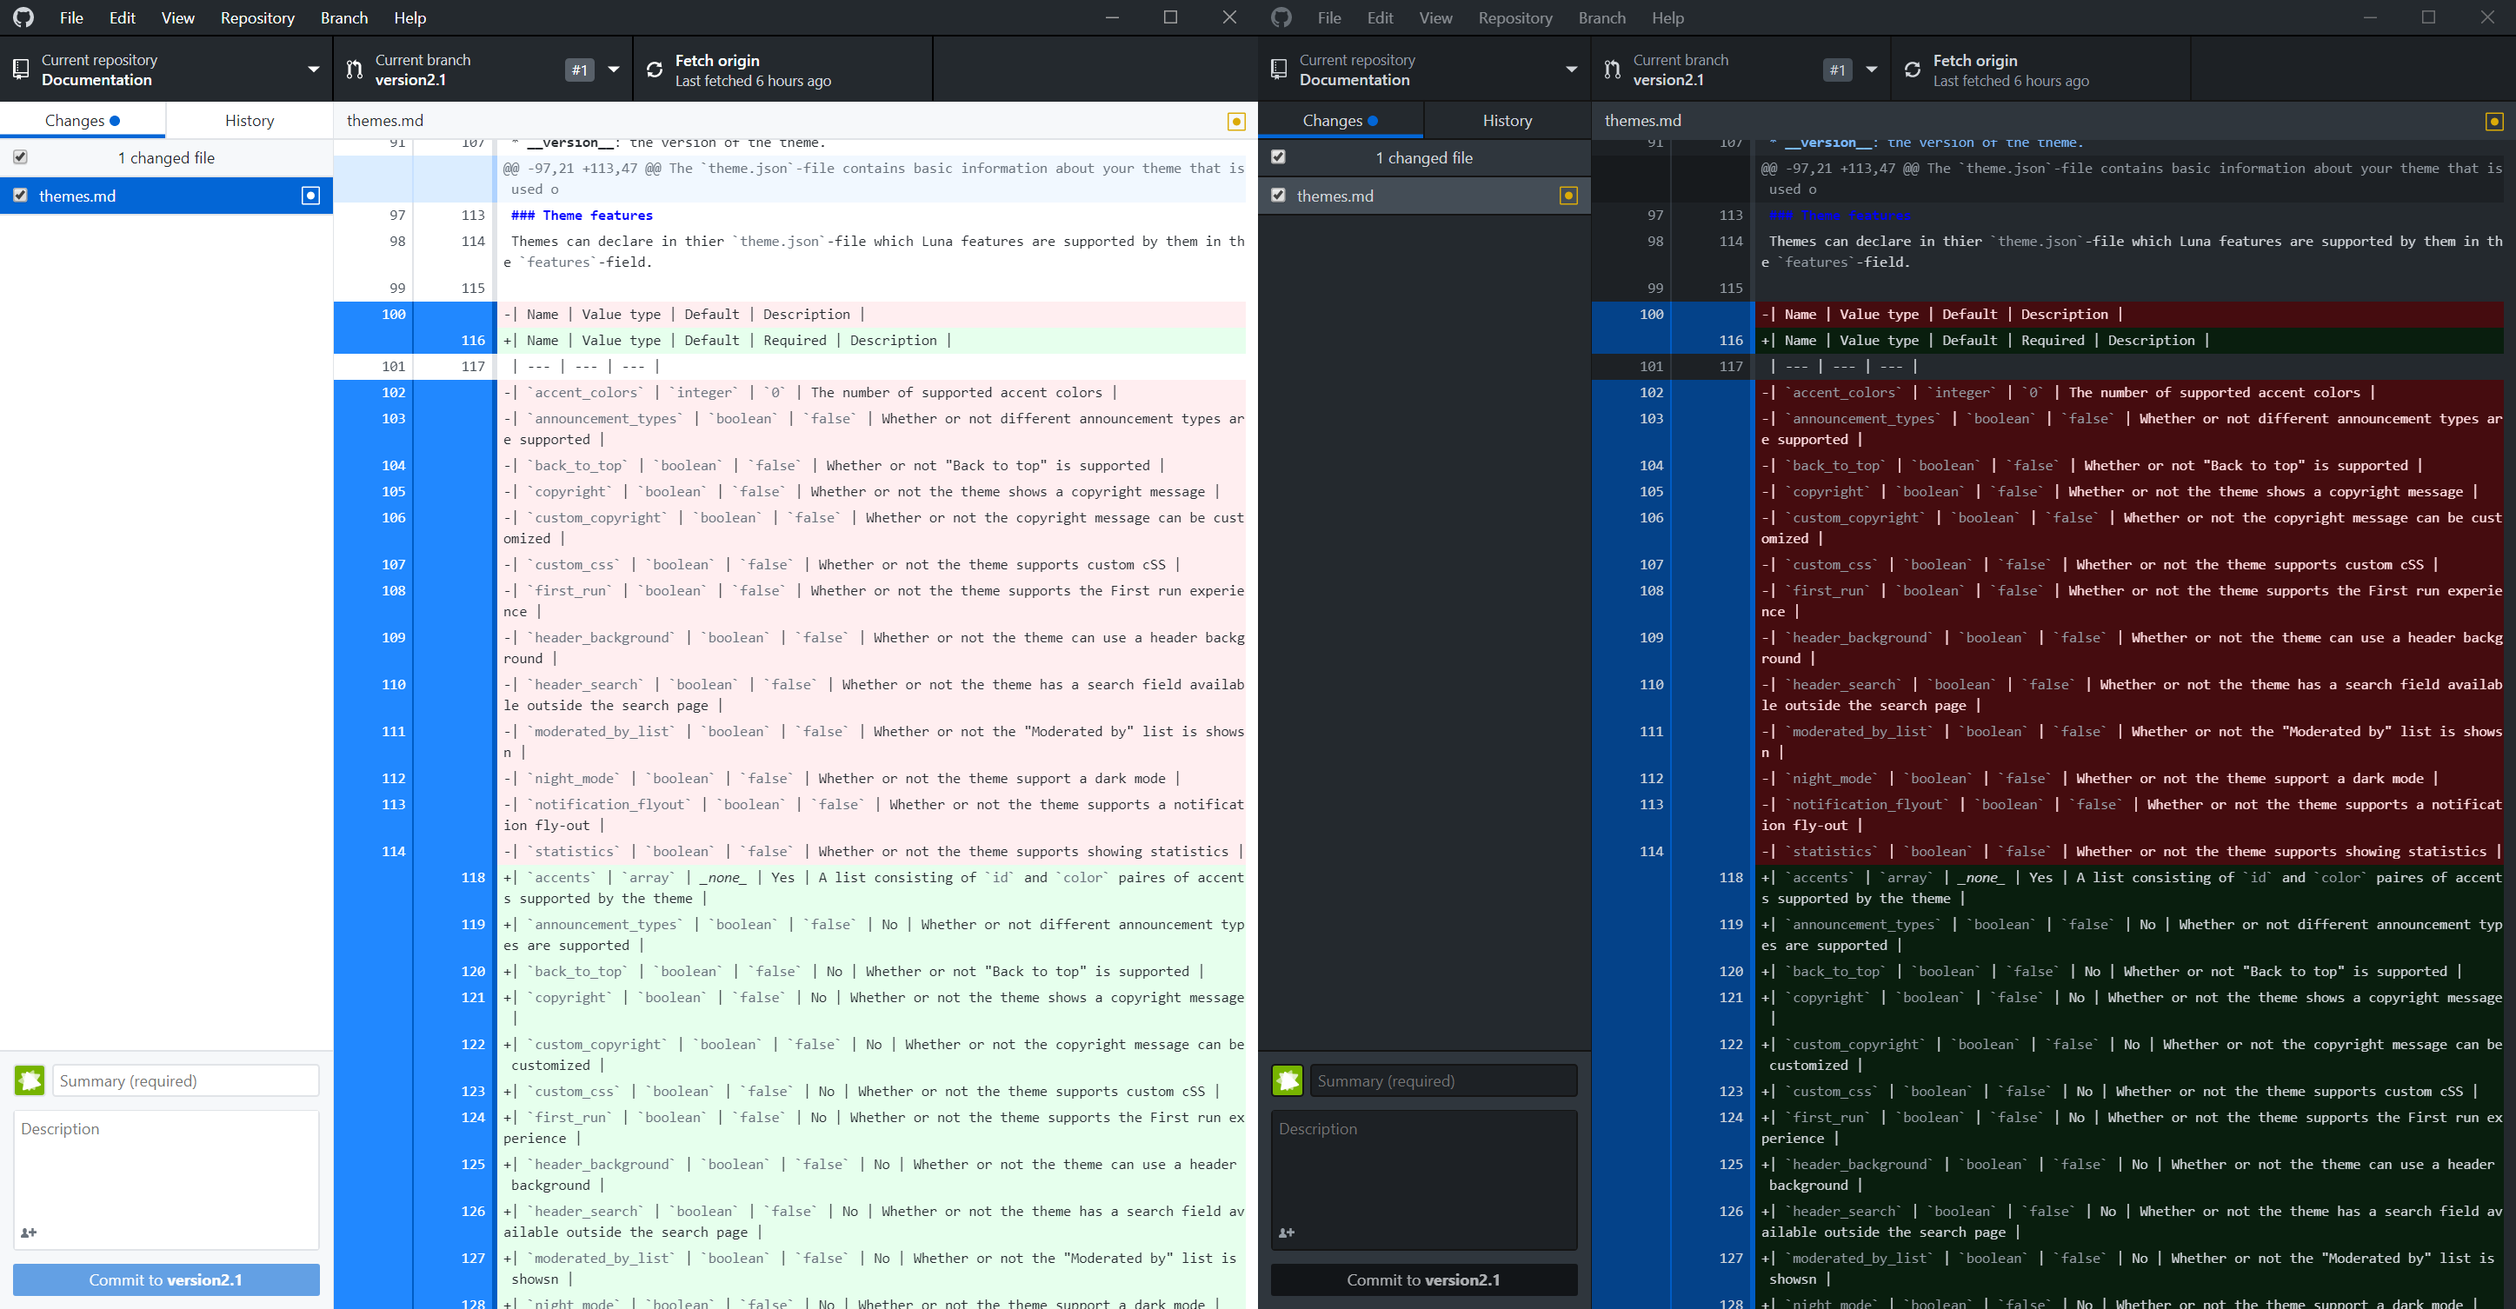Click Description field in dark window
This screenshot has width=2516, height=1309.
coord(1424,1179)
